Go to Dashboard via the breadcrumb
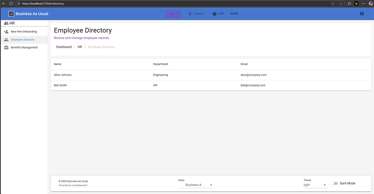The image size is (374, 194). point(64,47)
